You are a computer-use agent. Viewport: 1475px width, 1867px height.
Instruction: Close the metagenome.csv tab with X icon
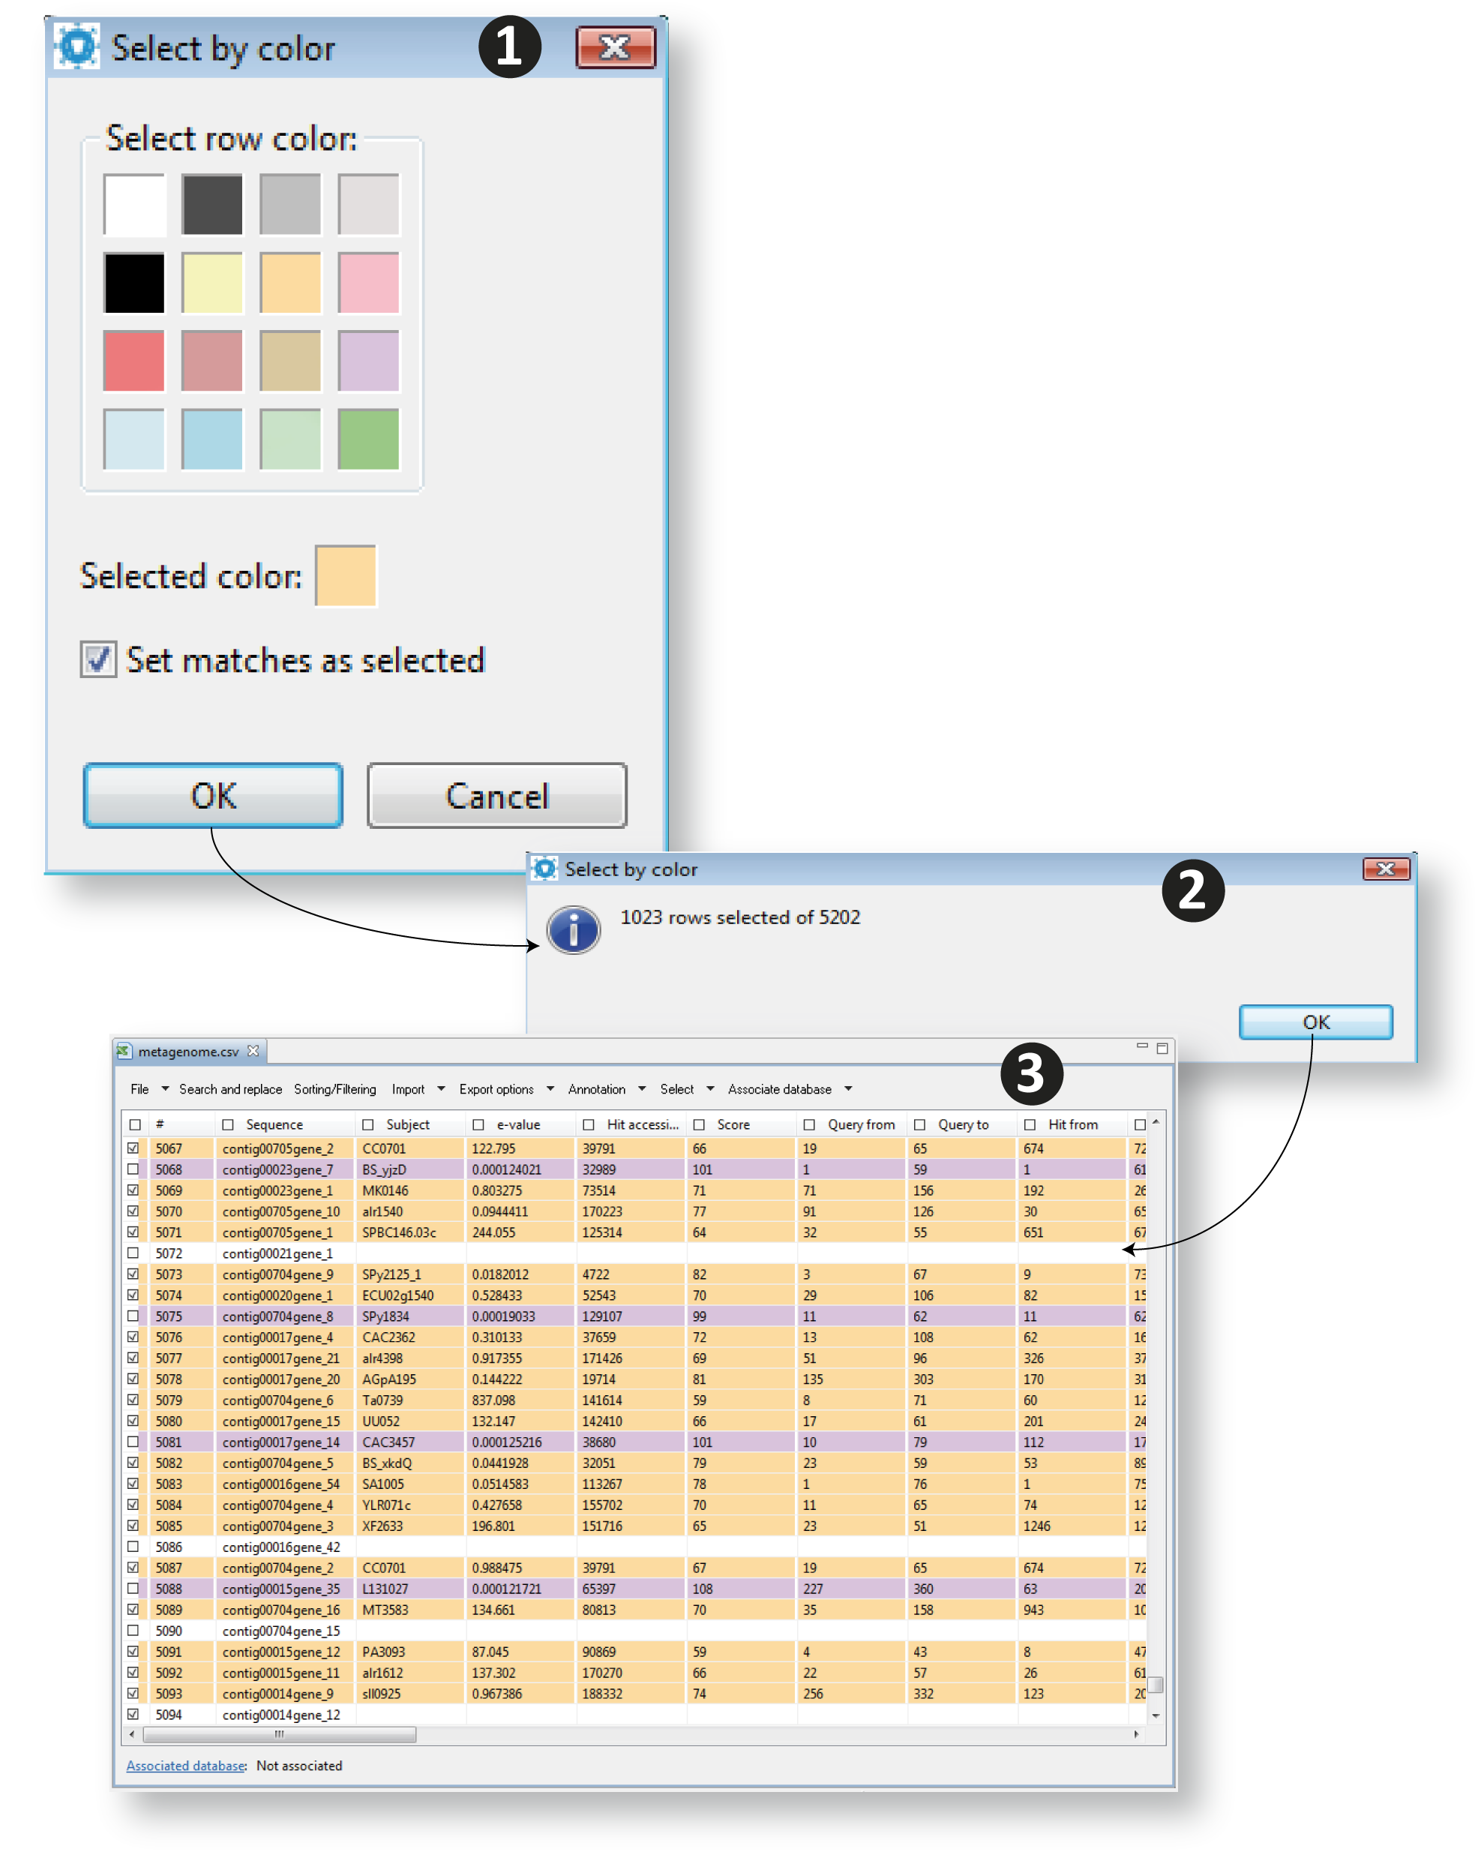(x=253, y=1051)
